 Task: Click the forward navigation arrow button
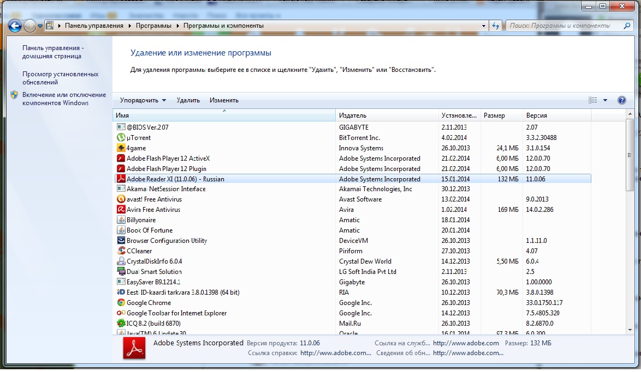point(30,26)
